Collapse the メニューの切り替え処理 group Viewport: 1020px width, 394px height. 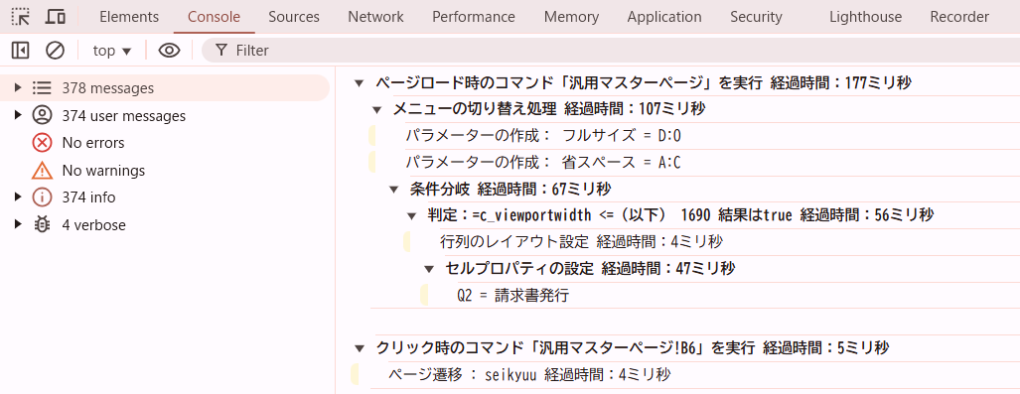[376, 109]
